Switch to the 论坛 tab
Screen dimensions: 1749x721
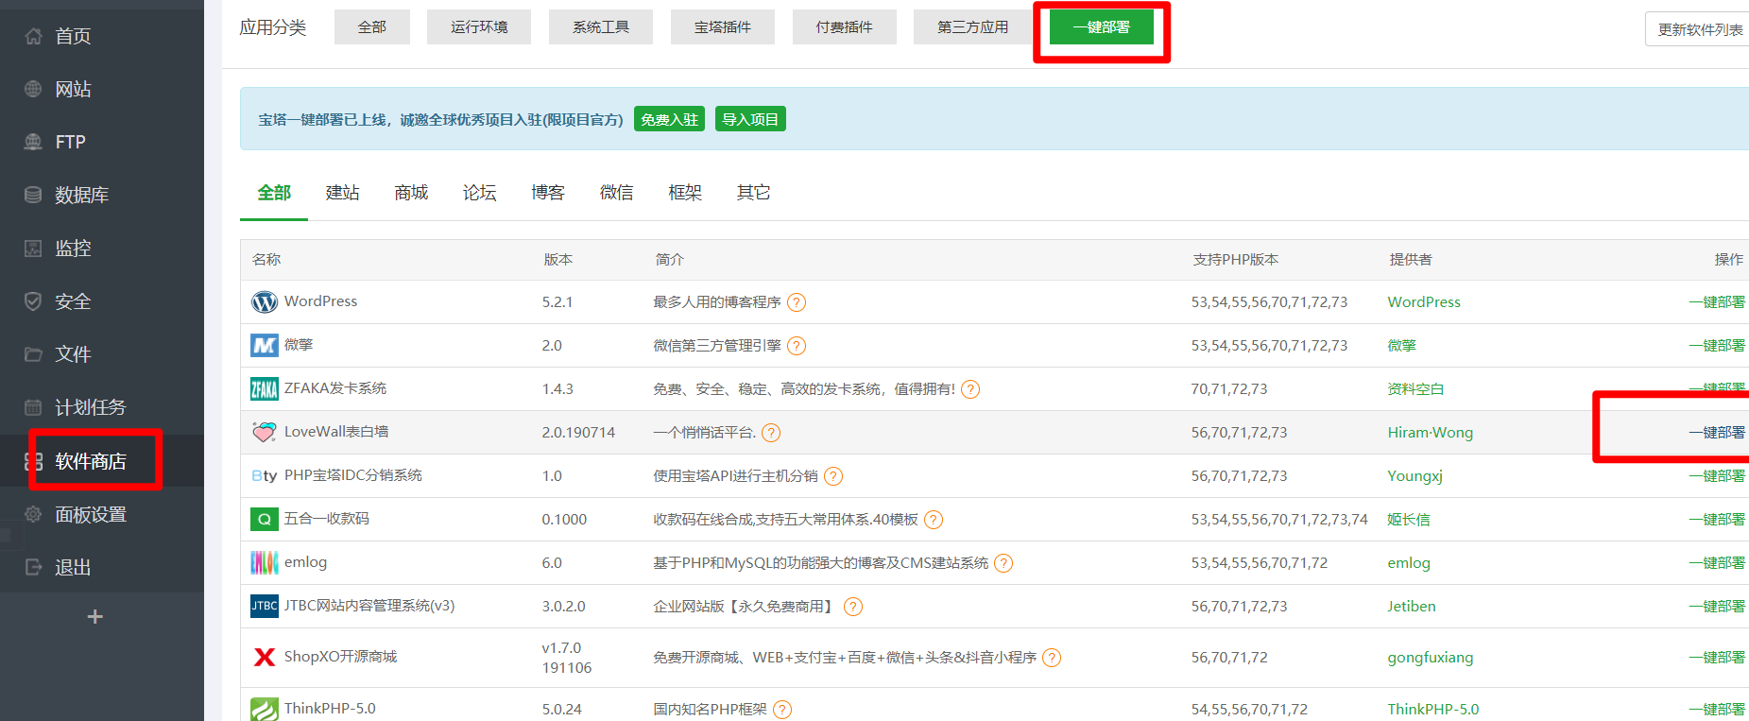coord(480,193)
